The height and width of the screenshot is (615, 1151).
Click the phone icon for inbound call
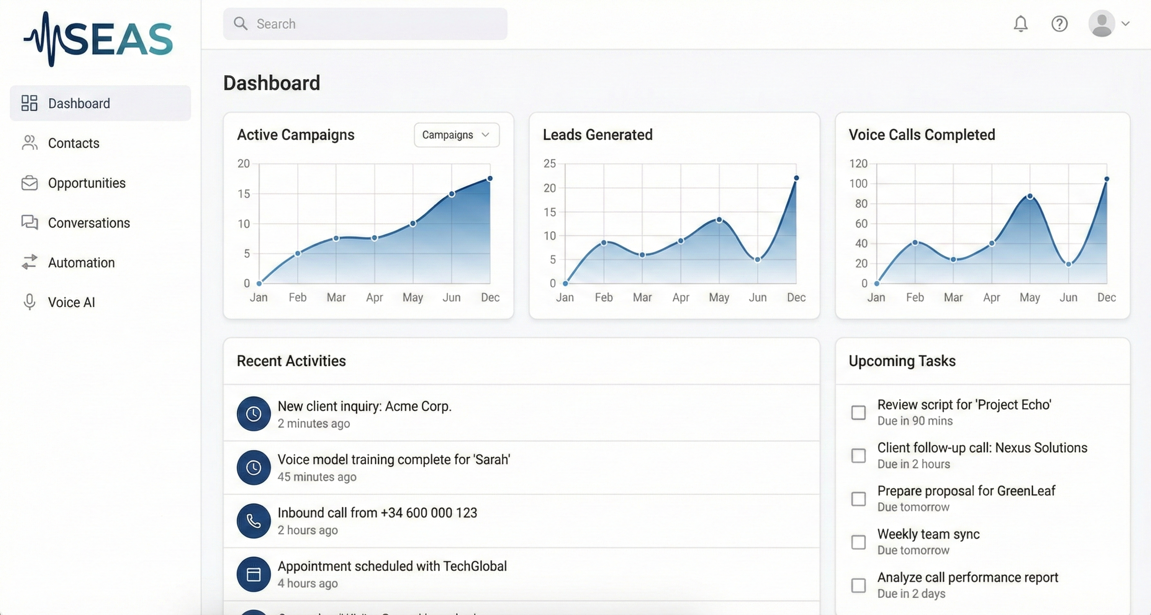click(x=254, y=521)
